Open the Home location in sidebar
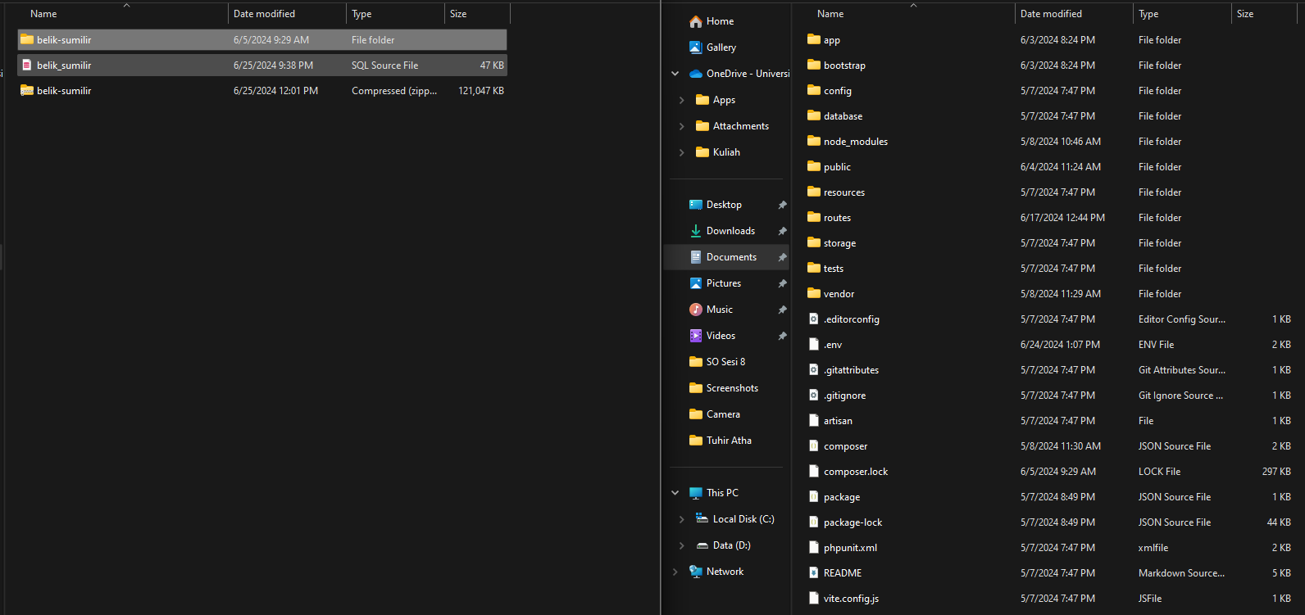The image size is (1305, 615). 720,21
